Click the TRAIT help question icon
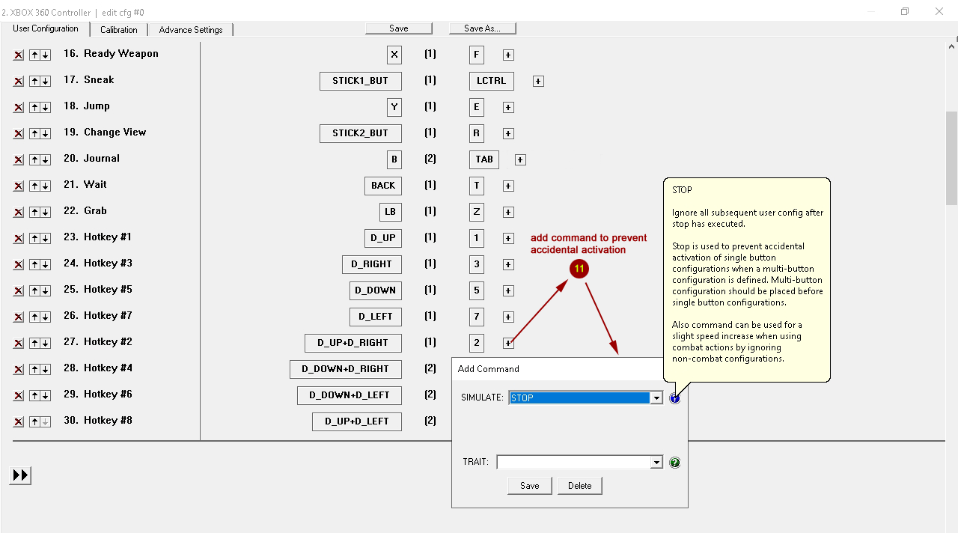Viewport: 958px width, 533px height. (x=674, y=463)
